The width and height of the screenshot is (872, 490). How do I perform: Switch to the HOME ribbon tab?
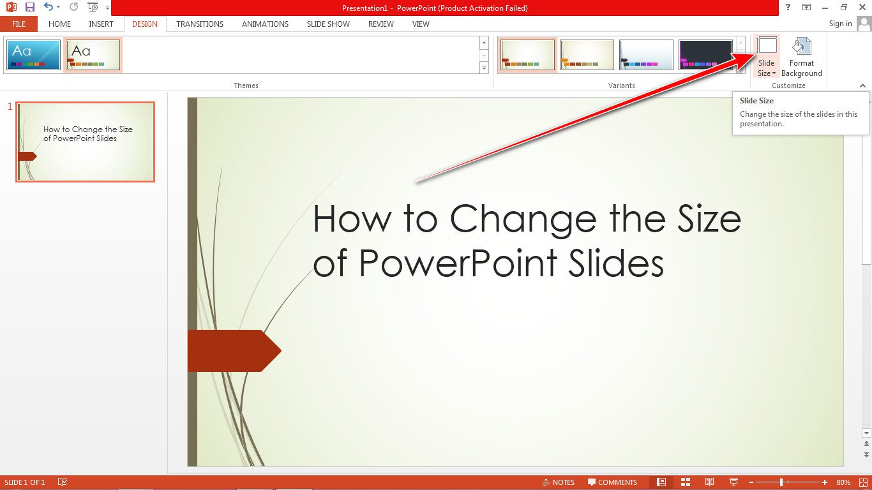[x=60, y=24]
